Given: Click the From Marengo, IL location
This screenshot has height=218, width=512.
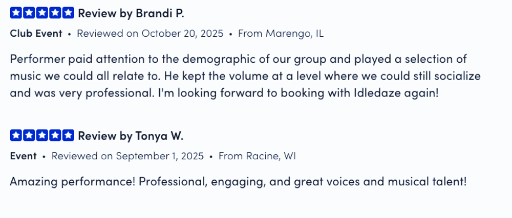Looking at the screenshot, I should click(281, 34).
